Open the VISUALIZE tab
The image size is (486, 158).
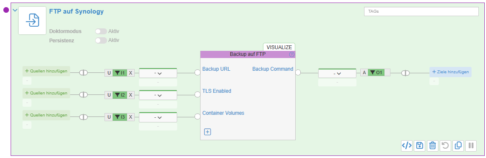click(x=279, y=47)
